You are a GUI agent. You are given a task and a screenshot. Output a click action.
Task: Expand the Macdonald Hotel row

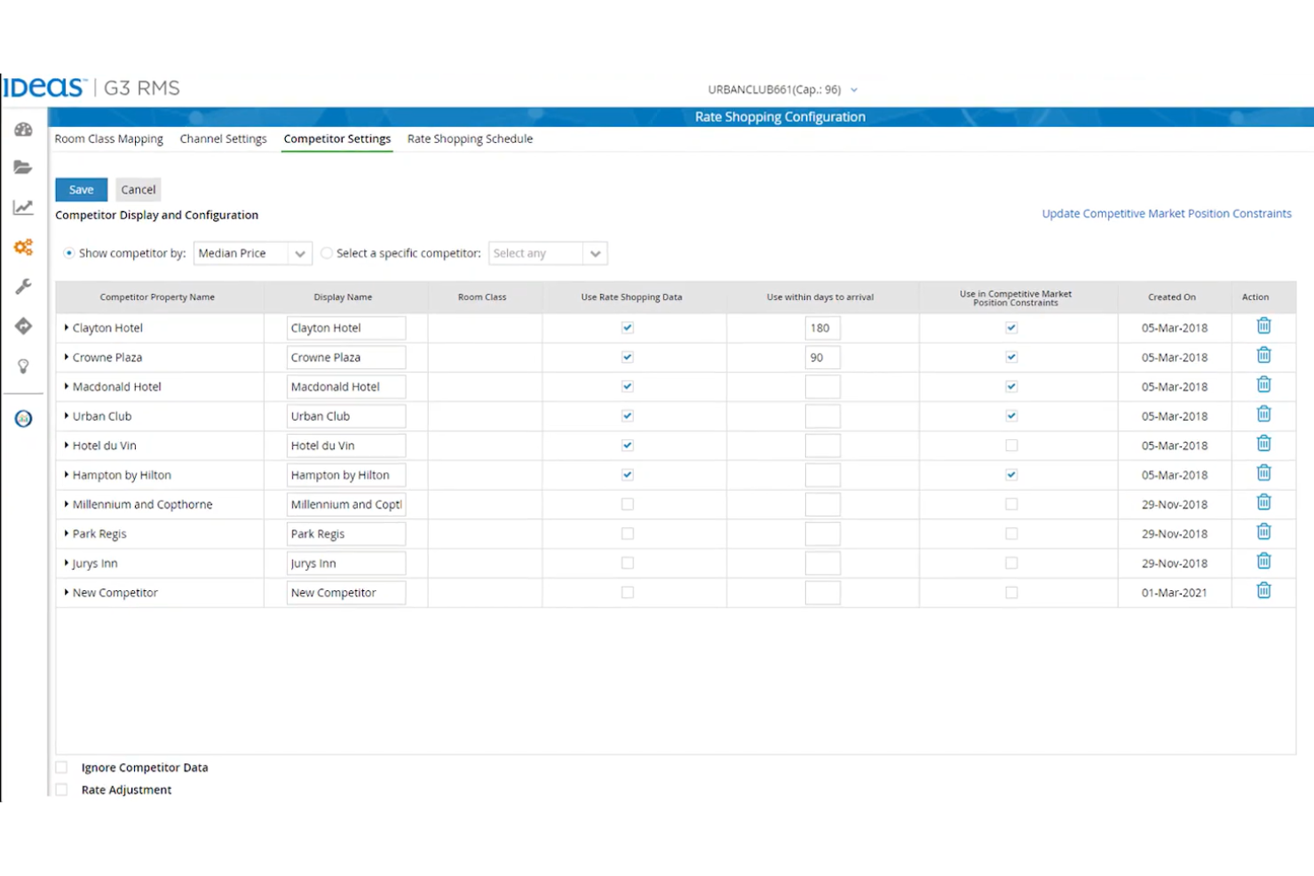pos(67,386)
